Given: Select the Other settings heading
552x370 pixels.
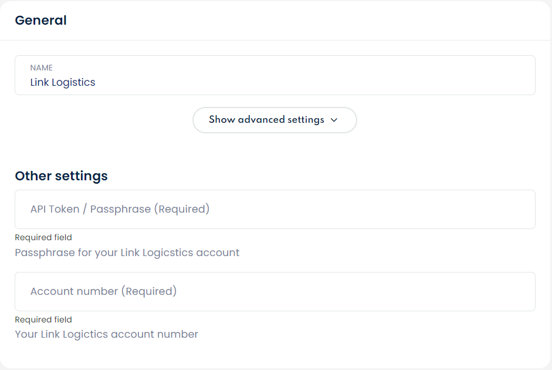Looking at the screenshot, I should [61, 176].
